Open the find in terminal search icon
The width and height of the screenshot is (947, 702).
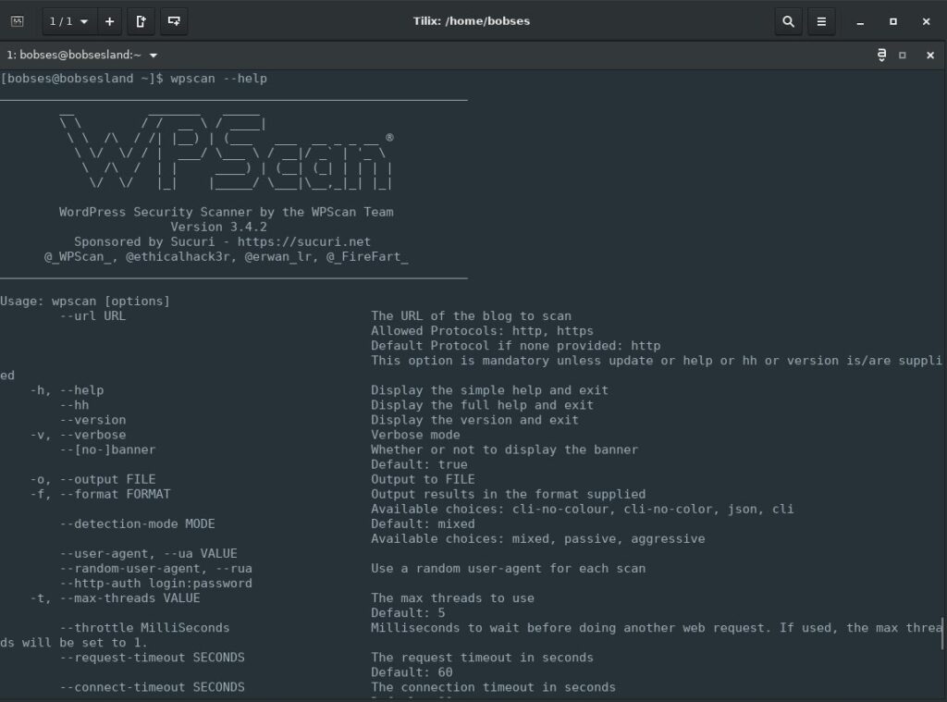point(788,21)
